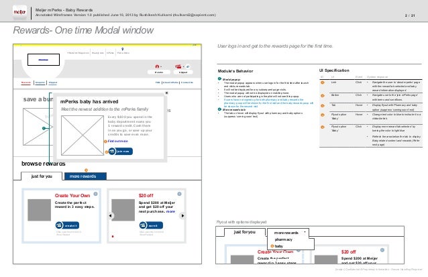The image size is (428, 277).
Task: Click the info icon on Create Your Own card
Action: (95, 194)
